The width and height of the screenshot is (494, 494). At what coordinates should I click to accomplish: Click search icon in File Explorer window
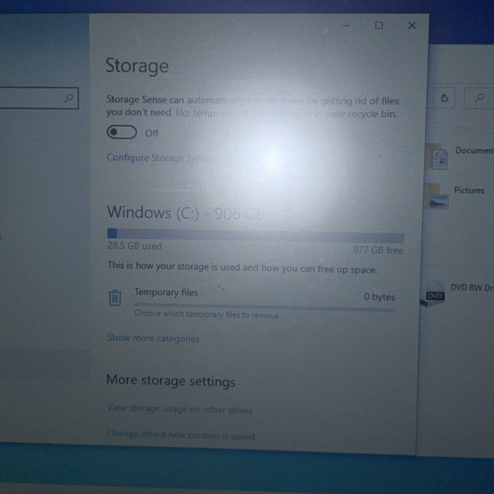(x=479, y=98)
